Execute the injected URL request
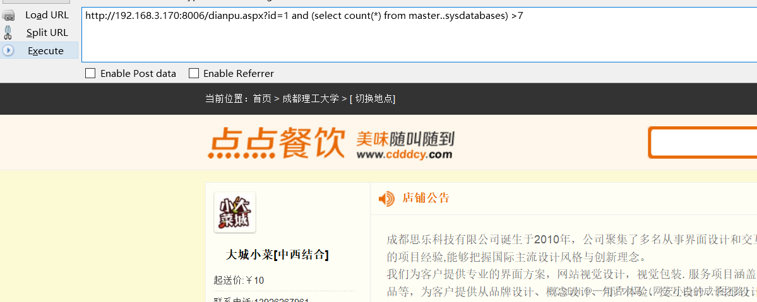 point(45,50)
